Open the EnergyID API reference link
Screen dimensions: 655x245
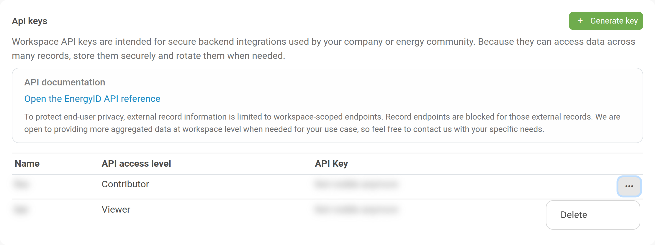pyautogui.click(x=92, y=99)
